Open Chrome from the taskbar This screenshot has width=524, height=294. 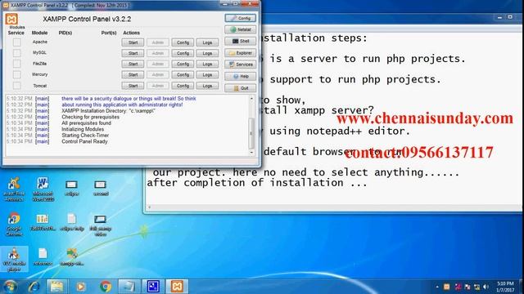click(x=106, y=287)
